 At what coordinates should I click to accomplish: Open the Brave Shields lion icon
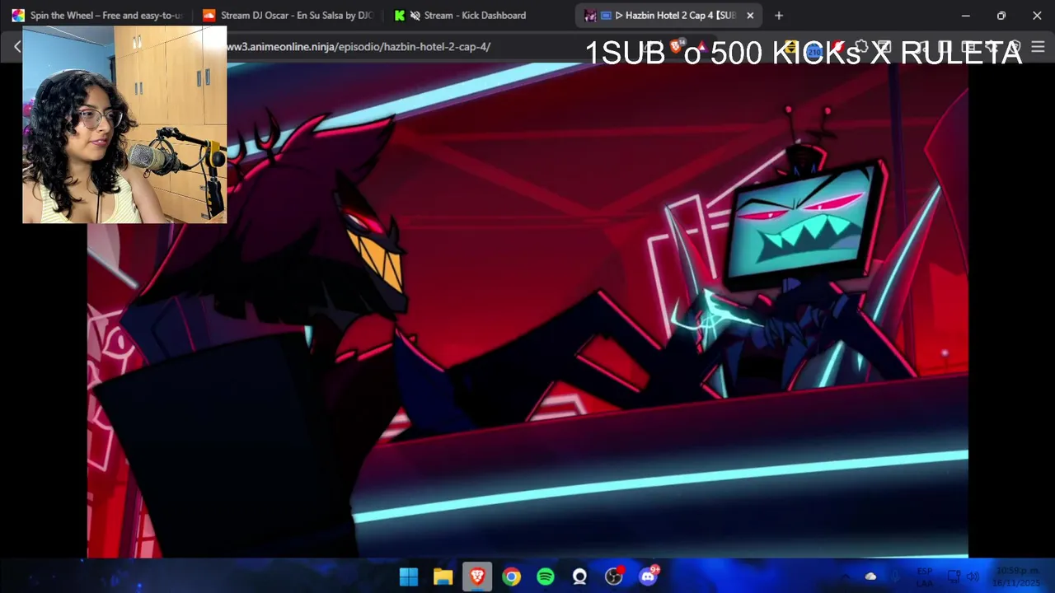676,47
